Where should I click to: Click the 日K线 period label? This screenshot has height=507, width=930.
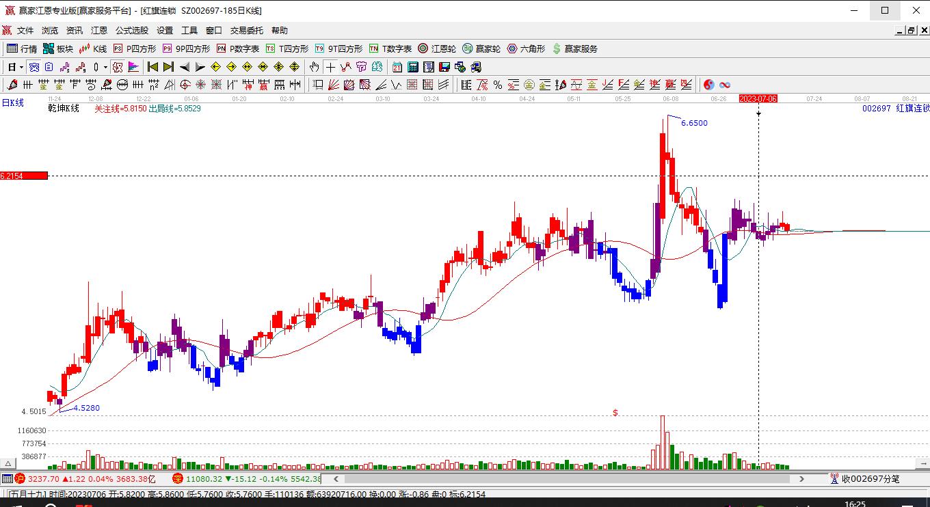tap(13, 102)
